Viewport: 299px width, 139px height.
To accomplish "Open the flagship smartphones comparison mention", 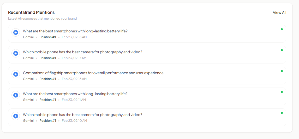I will 94,73.
